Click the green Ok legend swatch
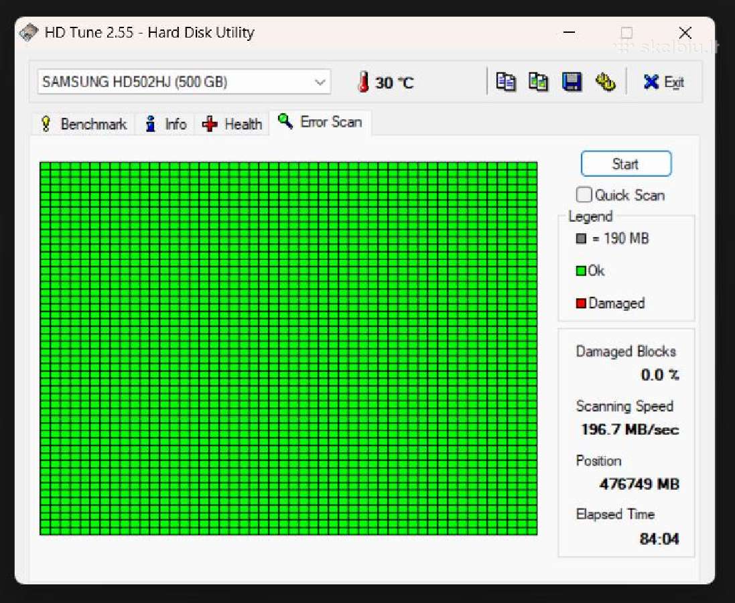This screenshot has height=603, width=735. 581,271
